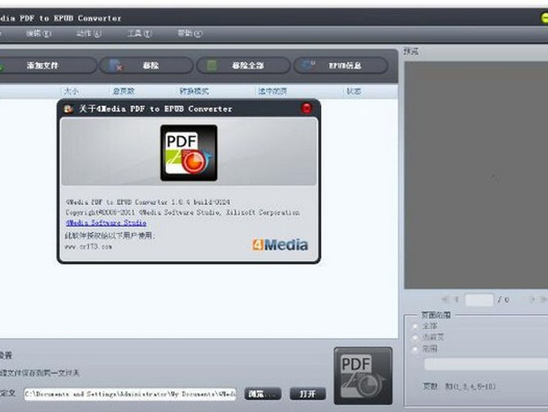Click the 打开 open folder button
Viewport: 548px width, 412px height.
click(x=308, y=395)
